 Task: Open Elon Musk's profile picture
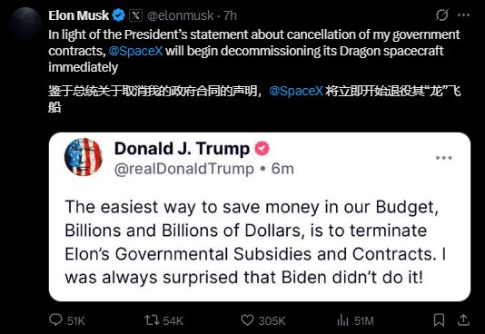pos(25,24)
